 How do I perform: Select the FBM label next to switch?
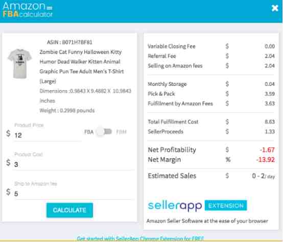coord(121,132)
